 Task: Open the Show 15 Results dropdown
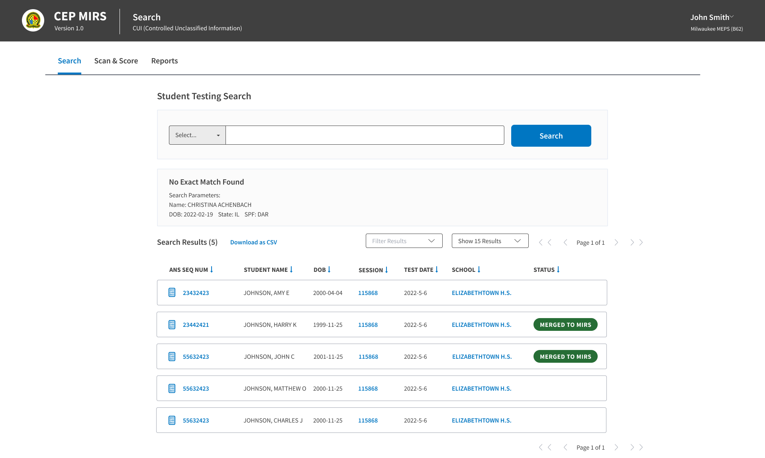[x=490, y=241]
